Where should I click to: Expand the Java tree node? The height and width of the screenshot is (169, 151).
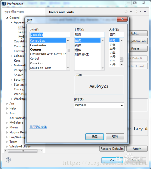[7, 113]
